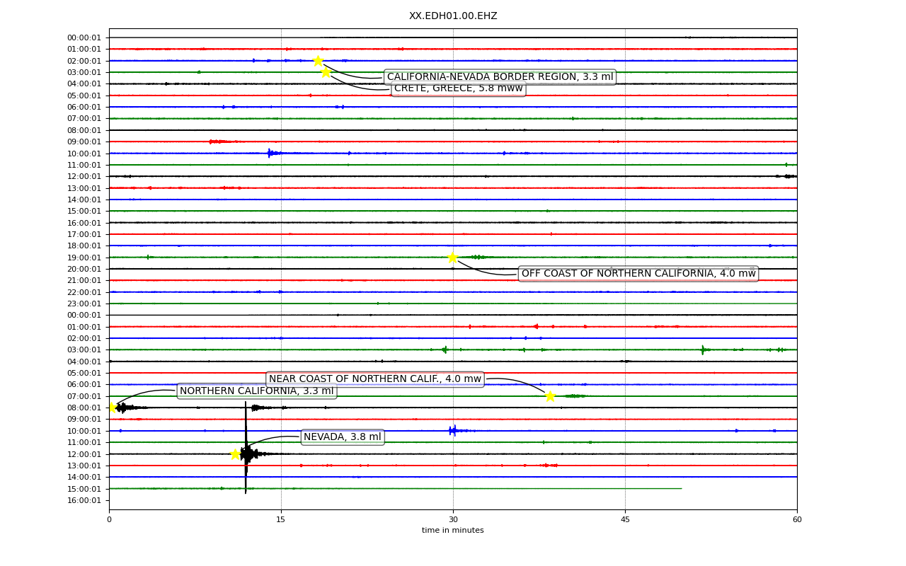Click the Off Coast of Northern California star
The width and height of the screenshot is (906, 566).
[x=452, y=258]
